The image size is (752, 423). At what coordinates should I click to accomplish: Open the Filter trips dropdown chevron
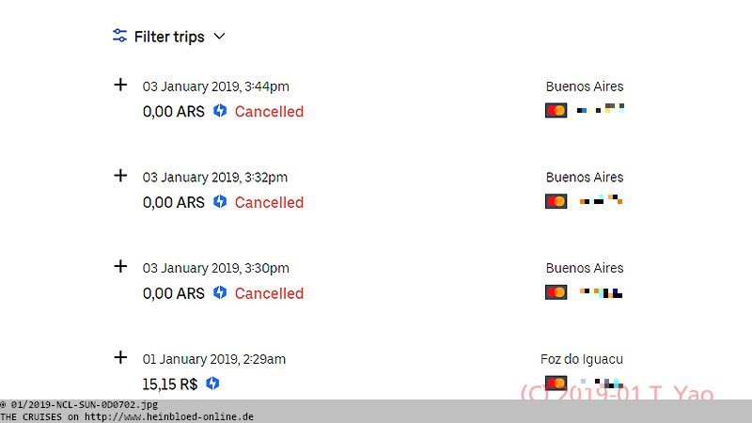[x=219, y=37]
